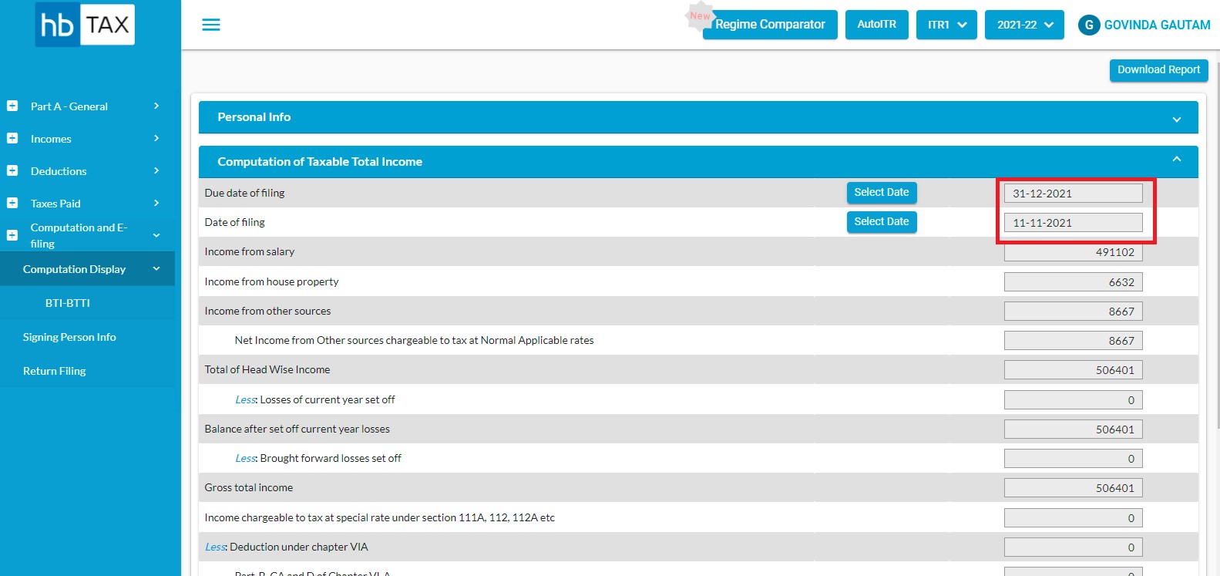The height and width of the screenshot is (576, 1220).
Task: Open Incomes menu item
Action: [x=51, y=139]
